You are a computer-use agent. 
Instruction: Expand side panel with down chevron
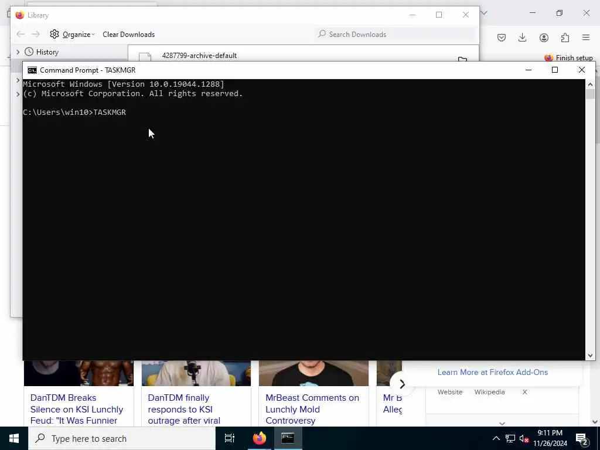click(502, 423)
